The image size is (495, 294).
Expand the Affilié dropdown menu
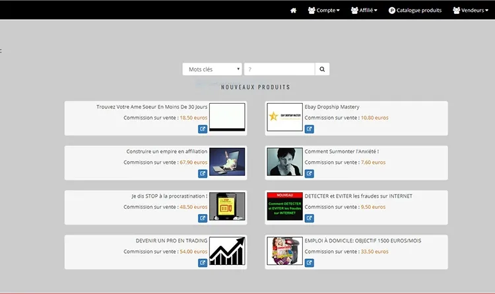(364, 10)
